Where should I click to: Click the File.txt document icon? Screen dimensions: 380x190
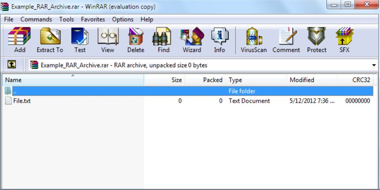pos(8,101)
